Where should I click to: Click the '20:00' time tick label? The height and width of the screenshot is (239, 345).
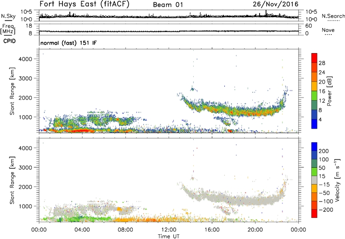[x=255, y=230]
